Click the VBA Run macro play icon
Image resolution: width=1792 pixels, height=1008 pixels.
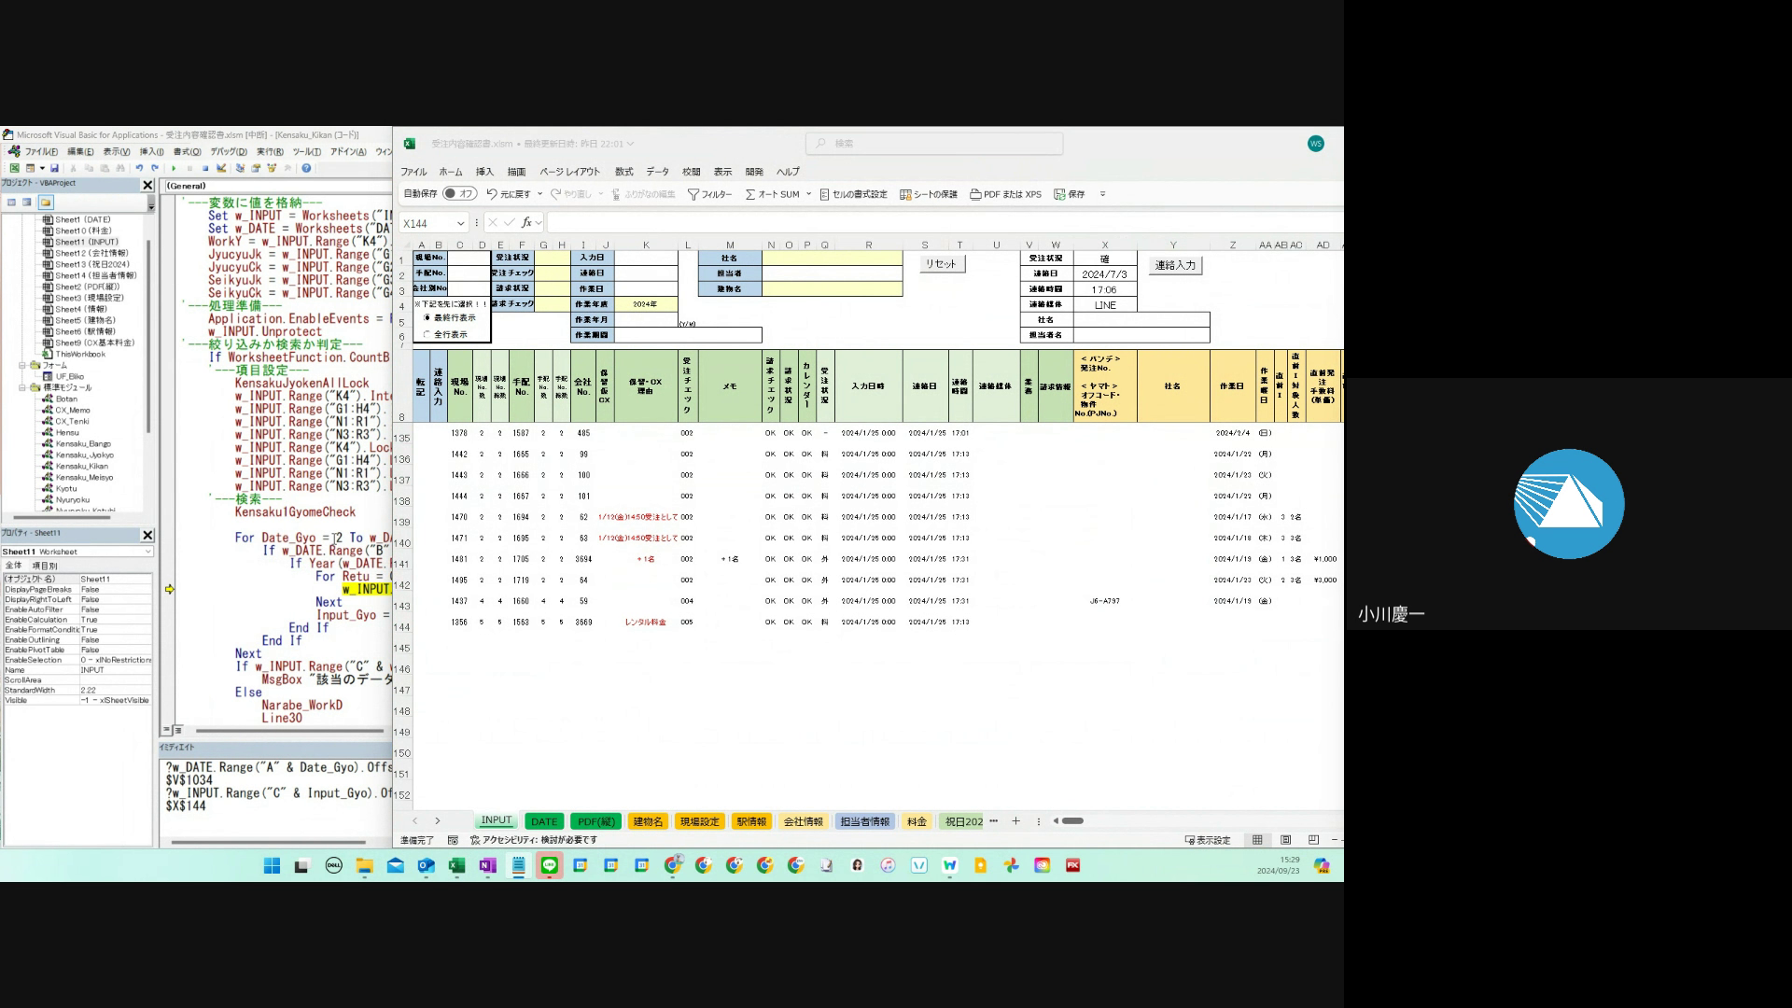click(x=174, y=168)
